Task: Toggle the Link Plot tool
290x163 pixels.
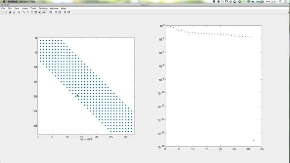Action: [51, 12]
